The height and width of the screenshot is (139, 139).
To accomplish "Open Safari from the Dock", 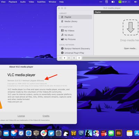I will point(28,133).
